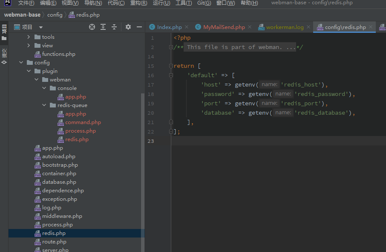The image size is (386, 252).
Task: Hide the project panel with minus icon
Action: click(139, 27)
